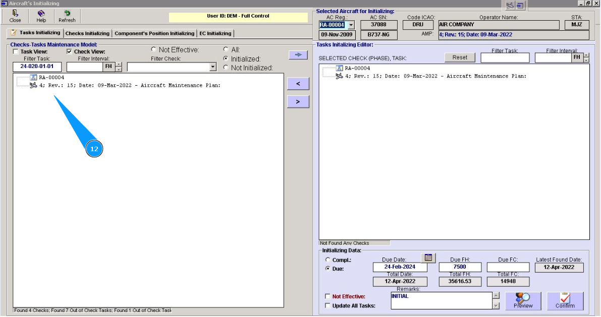This screenshot has width=601, height=317.
Task: Check the Not Effective checkbox
Action: pos(328,296)
